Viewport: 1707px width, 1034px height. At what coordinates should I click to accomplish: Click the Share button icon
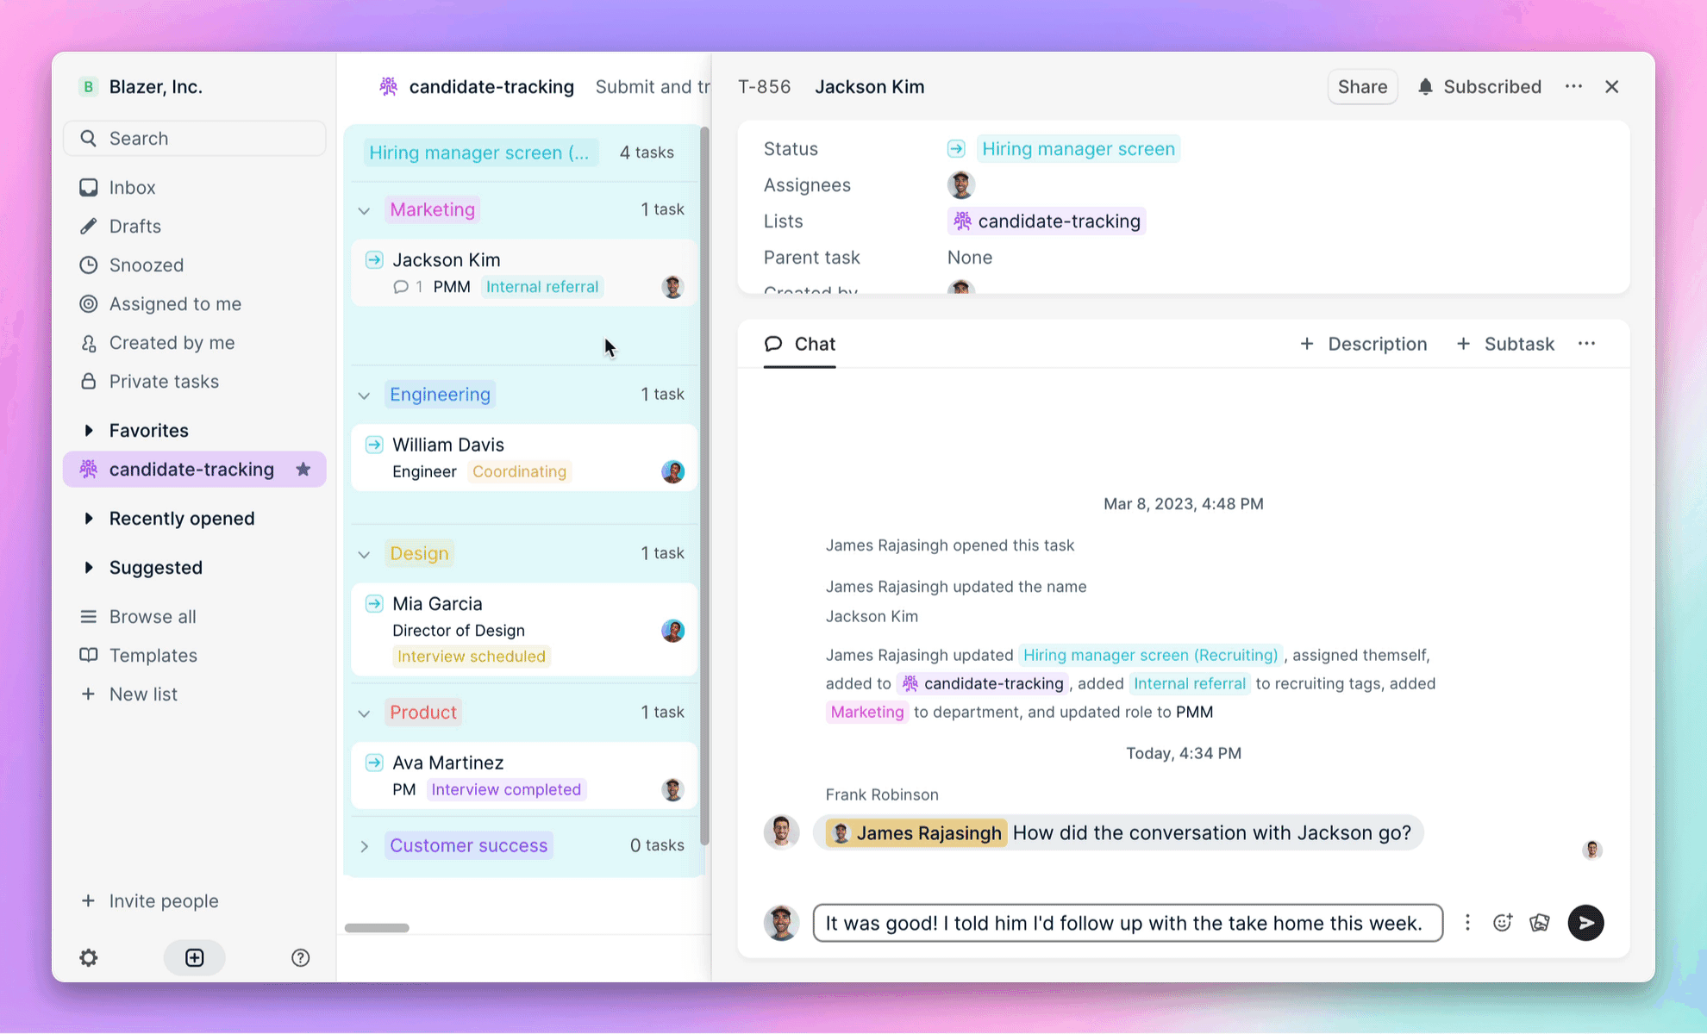(x=1362, y=86)
